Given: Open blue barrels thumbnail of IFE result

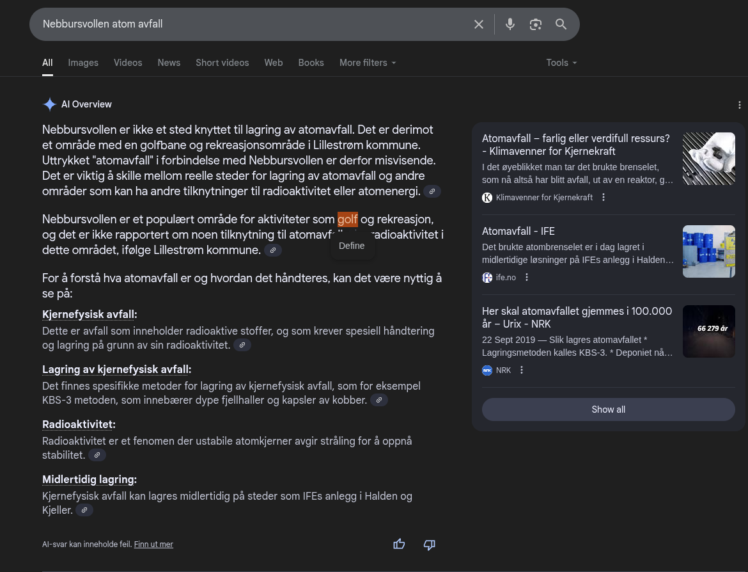Looking at the screenshot, I should click(709, 251).
